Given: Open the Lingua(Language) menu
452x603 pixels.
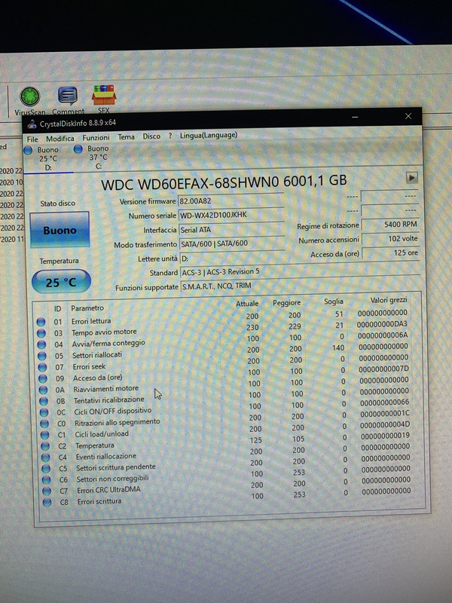Looking at the screenshot, I should pos(209,135).
